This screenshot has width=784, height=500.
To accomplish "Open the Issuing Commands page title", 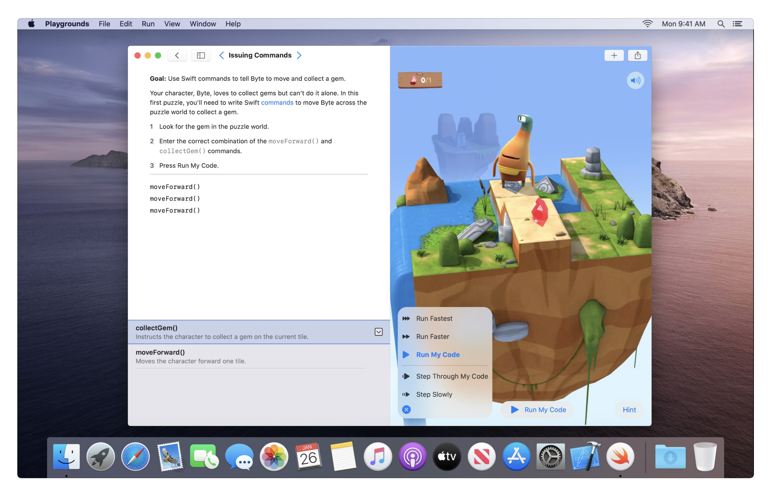I will coord(260,55).
